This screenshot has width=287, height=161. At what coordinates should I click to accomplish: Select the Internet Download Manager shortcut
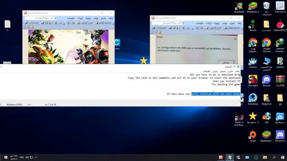click(x=280, y=45)
